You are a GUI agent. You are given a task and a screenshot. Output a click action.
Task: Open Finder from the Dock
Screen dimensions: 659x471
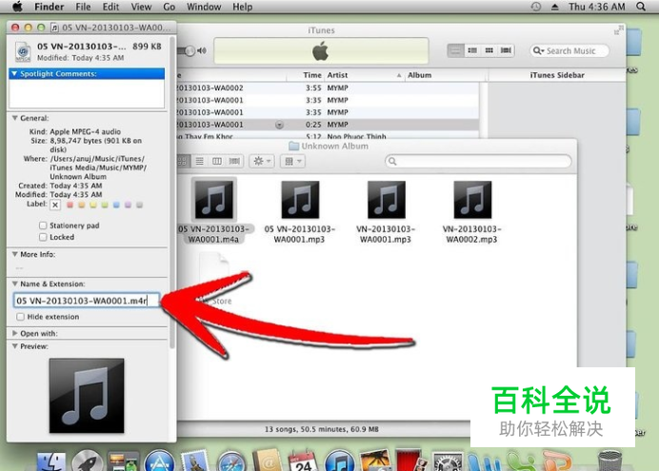click(51, 461)
